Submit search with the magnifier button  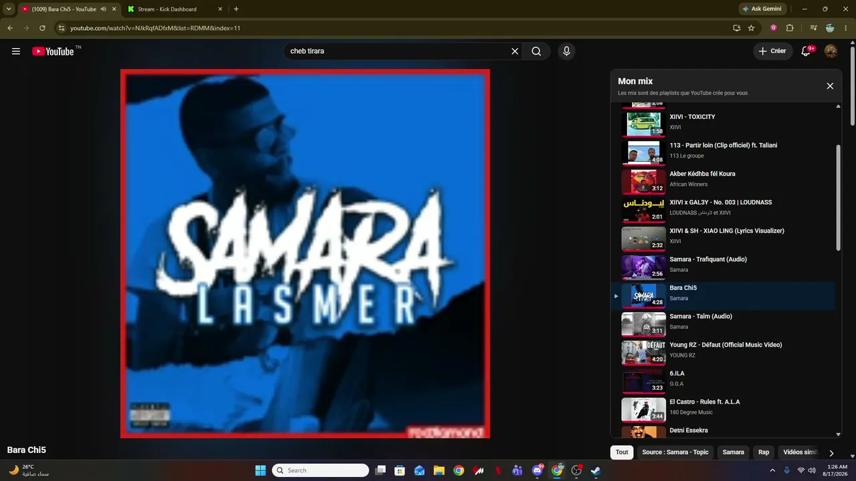[536, 51]
